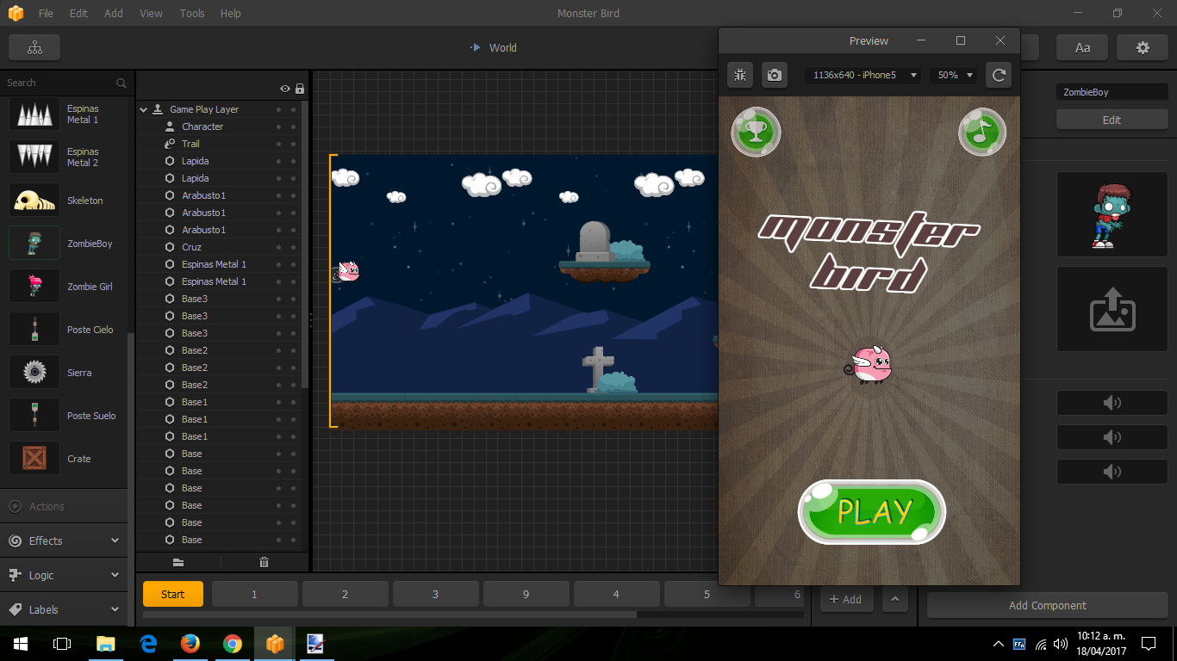Toggle the lock dot for the Trail row

click(x=293, y=144)
